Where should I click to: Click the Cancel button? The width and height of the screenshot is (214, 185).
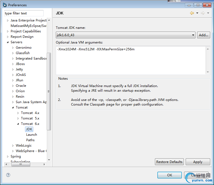tap(196, 175)
